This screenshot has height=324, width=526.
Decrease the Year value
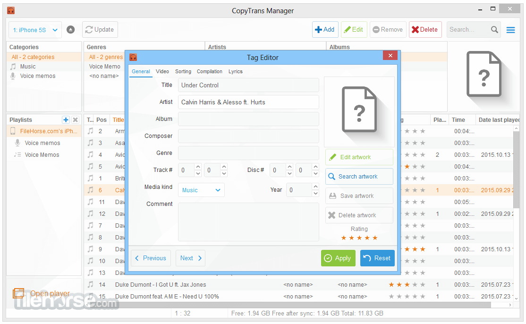tap(315, 194)
